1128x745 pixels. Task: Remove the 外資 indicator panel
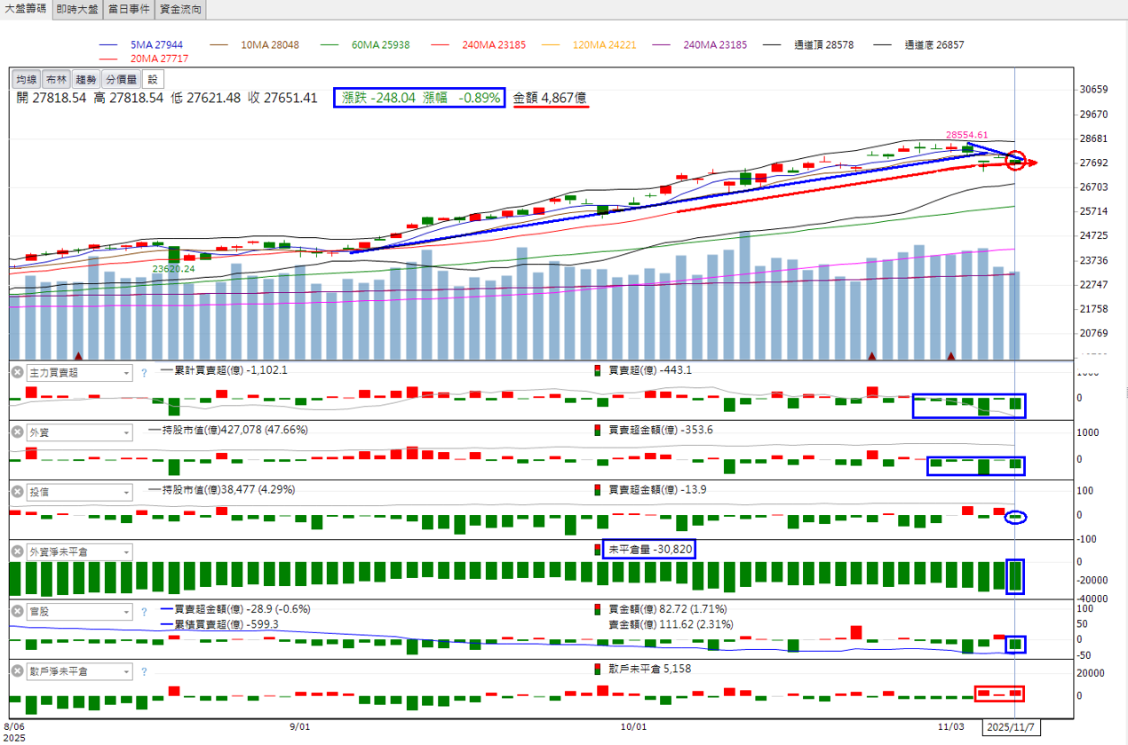click(x=17, y=432)
